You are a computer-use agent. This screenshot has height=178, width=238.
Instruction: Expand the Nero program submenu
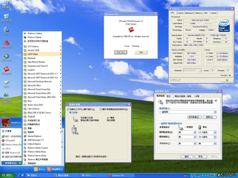[42, 101]
